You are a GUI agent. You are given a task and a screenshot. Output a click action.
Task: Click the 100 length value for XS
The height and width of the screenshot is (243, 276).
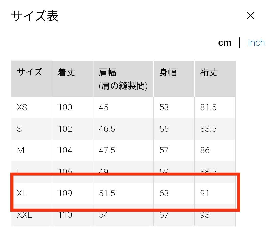65,107
